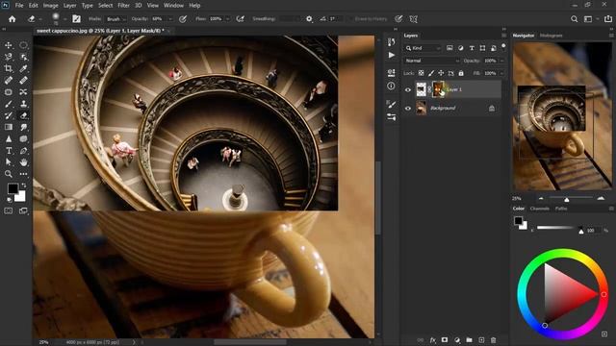This screenshot has height=346, width=616.
Task: Select the Hand tool
Action: tap(23, 162)
